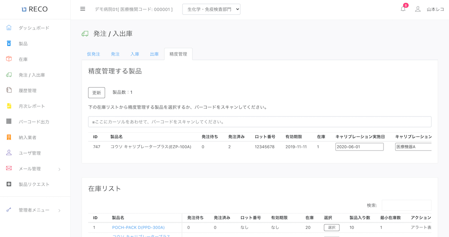Switch to the 入庫 tab
Screen dimensions: 449x237
(135, 54)
